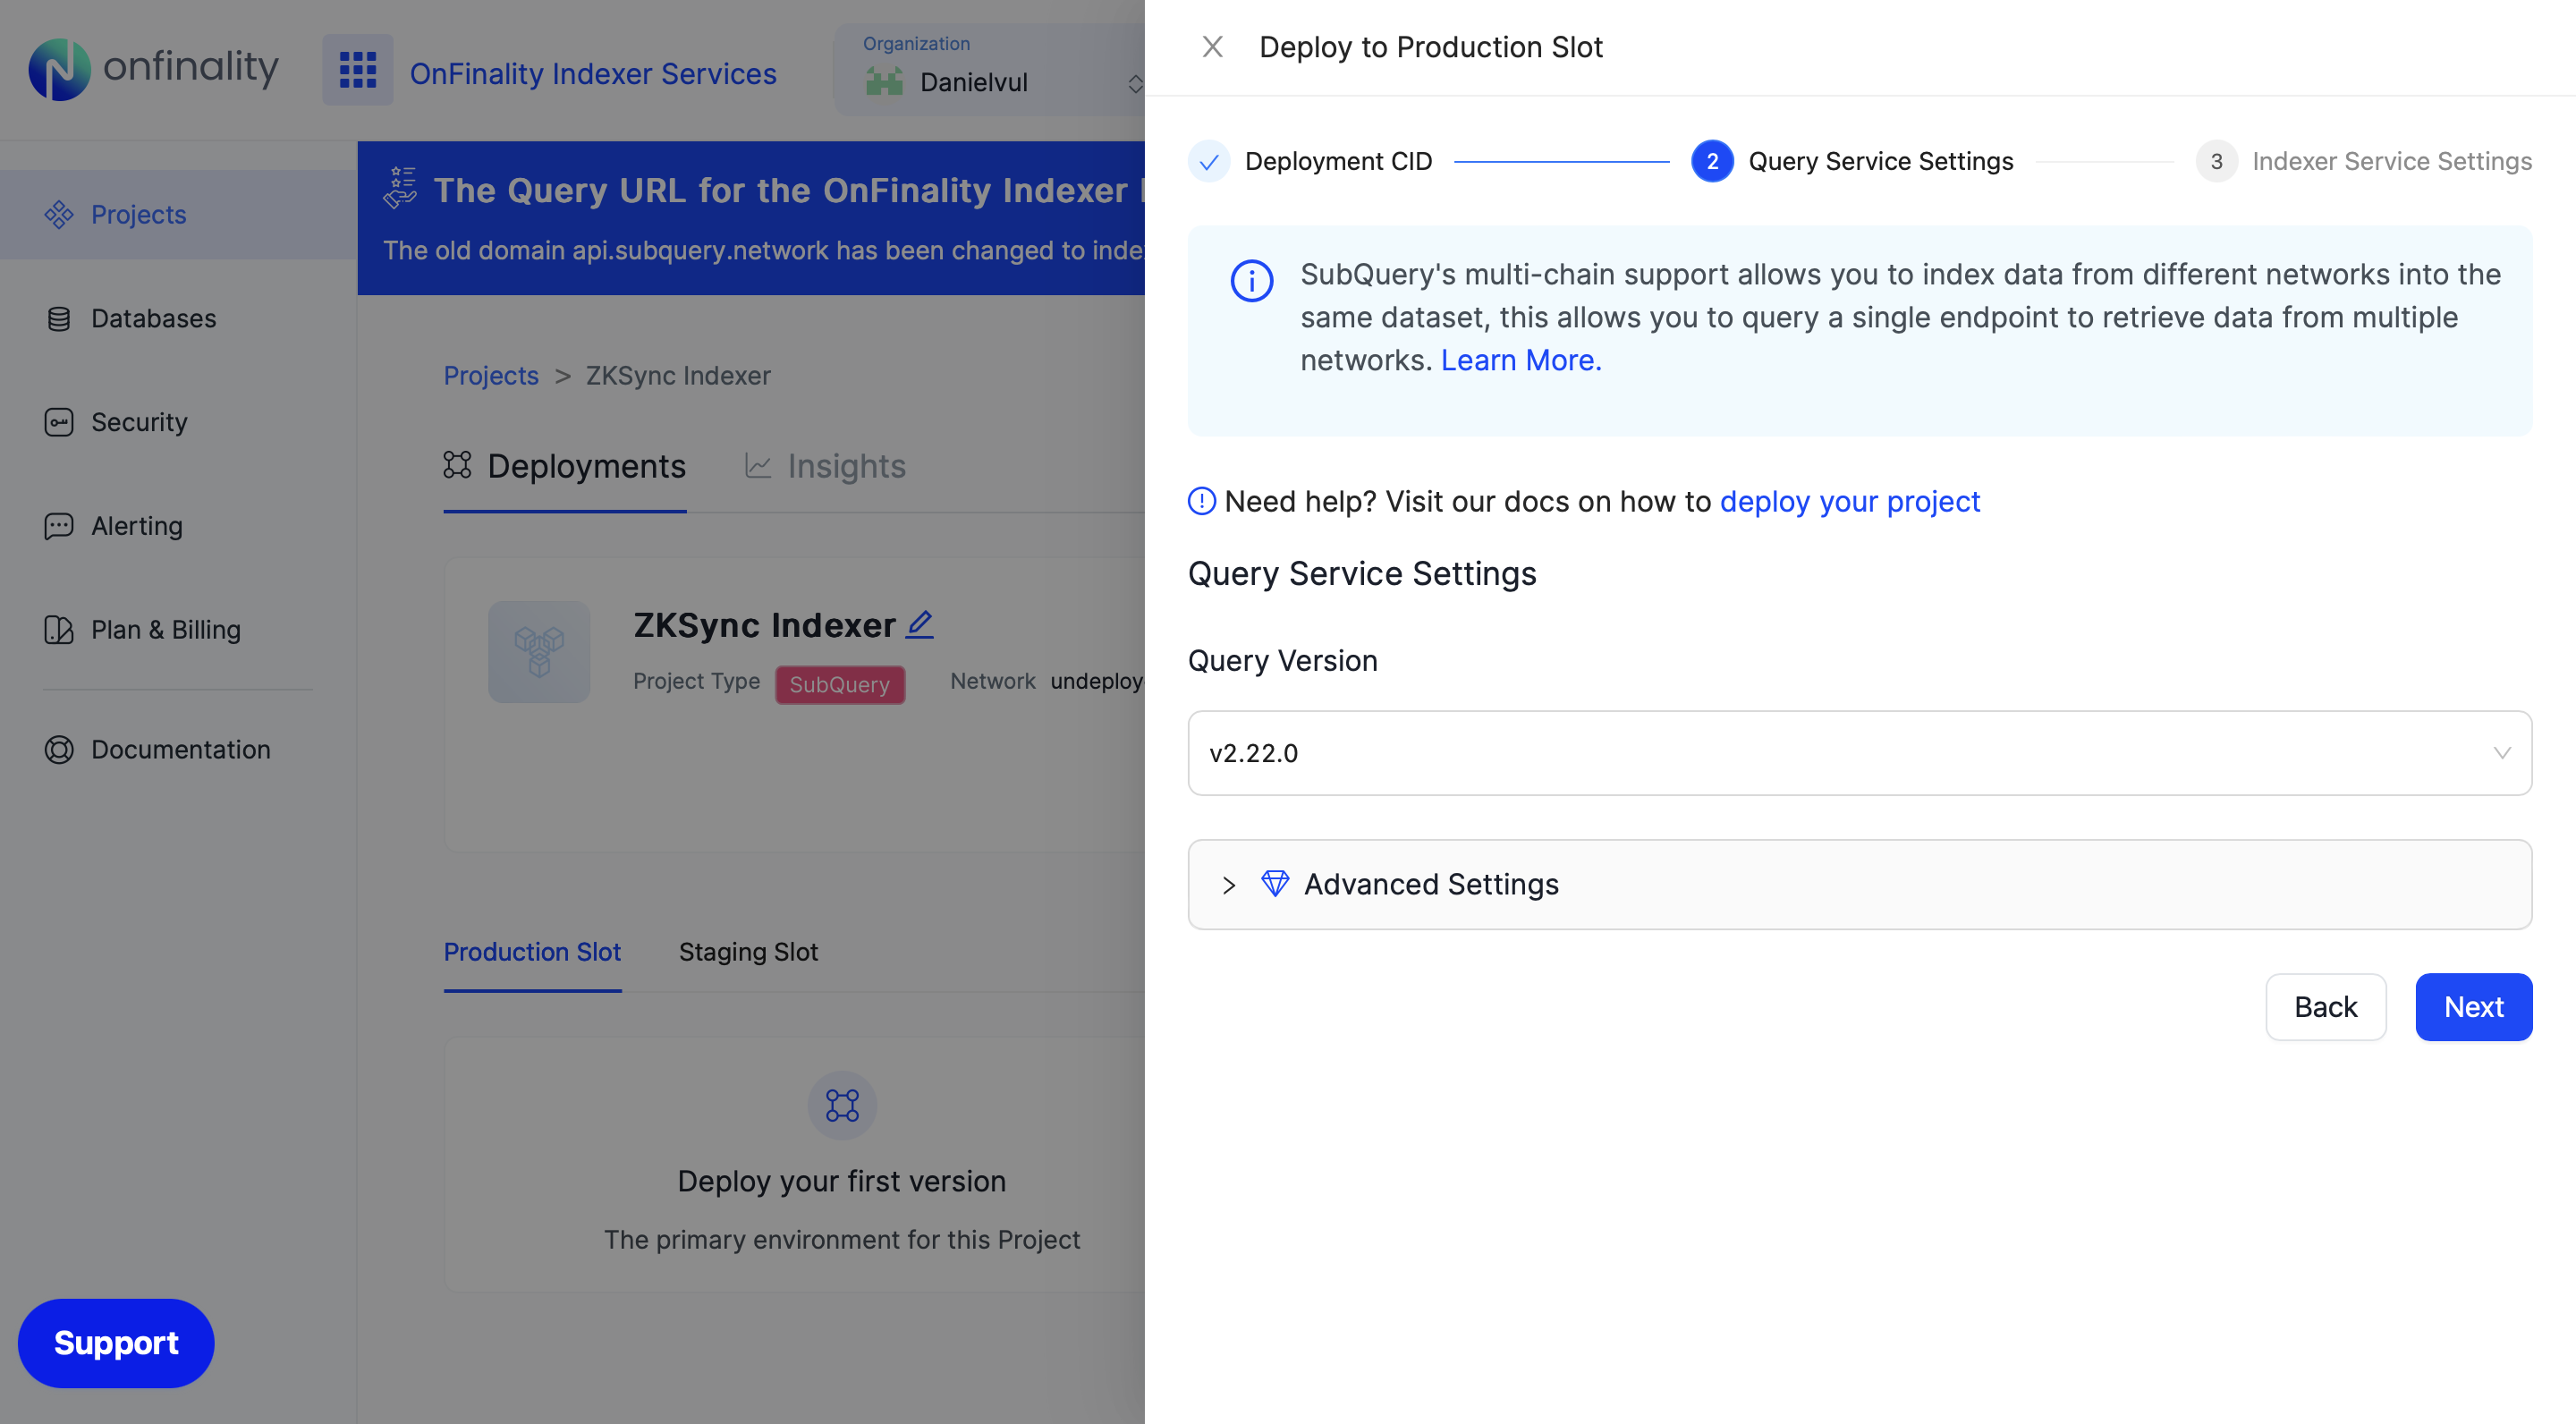Switch to the Insights tab

click(x=826, y=467)
